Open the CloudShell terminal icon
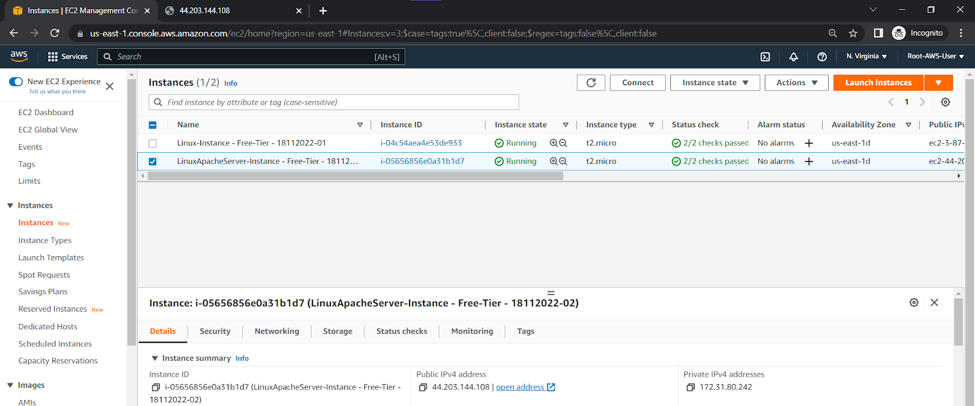Image resolution: width=975 pixels, height=406 pixels. click(765, 57)
